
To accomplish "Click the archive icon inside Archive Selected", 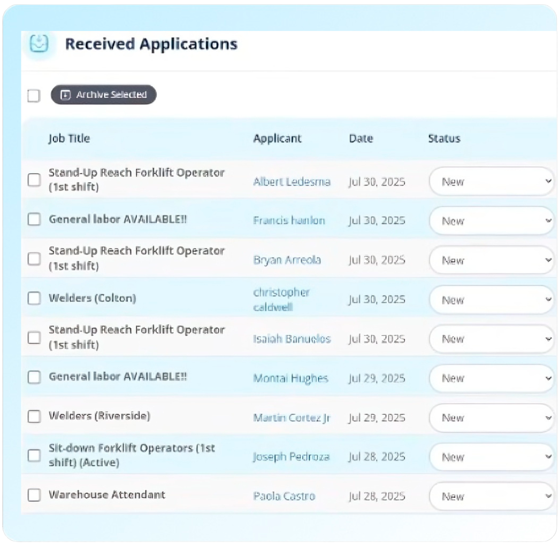I will [x=66, y=95].
